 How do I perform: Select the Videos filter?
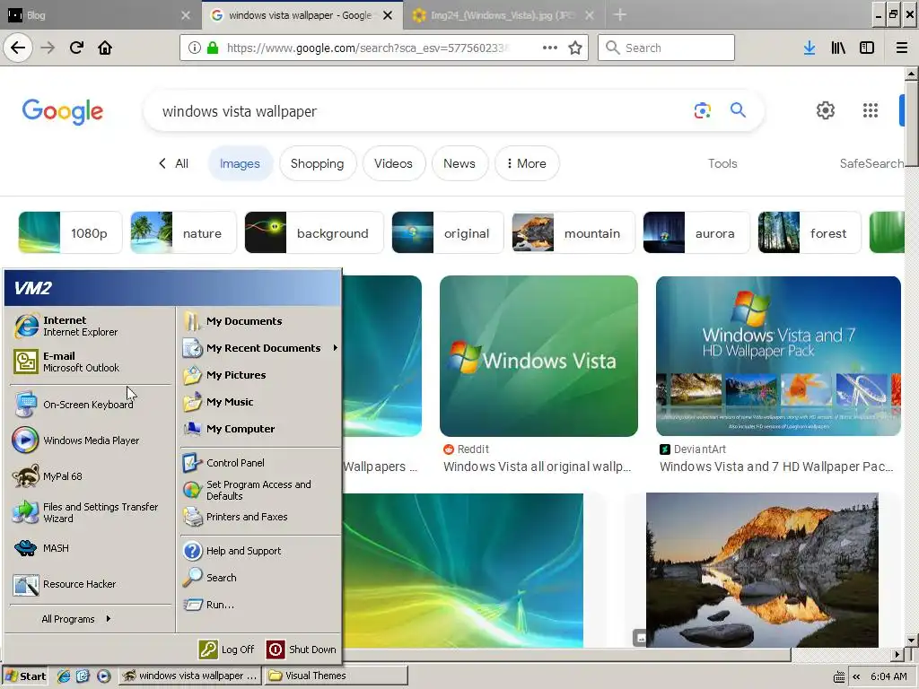click(x=393, y=163)
